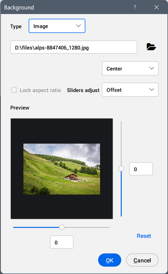Click the question mark help icon

[135, 7]
